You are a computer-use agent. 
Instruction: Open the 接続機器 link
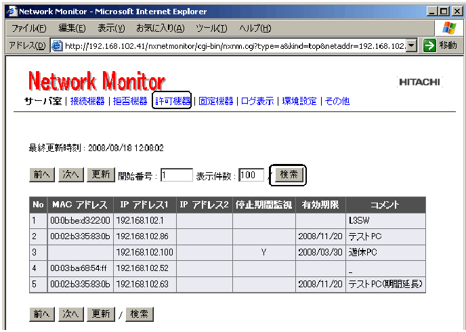point(87,101)
